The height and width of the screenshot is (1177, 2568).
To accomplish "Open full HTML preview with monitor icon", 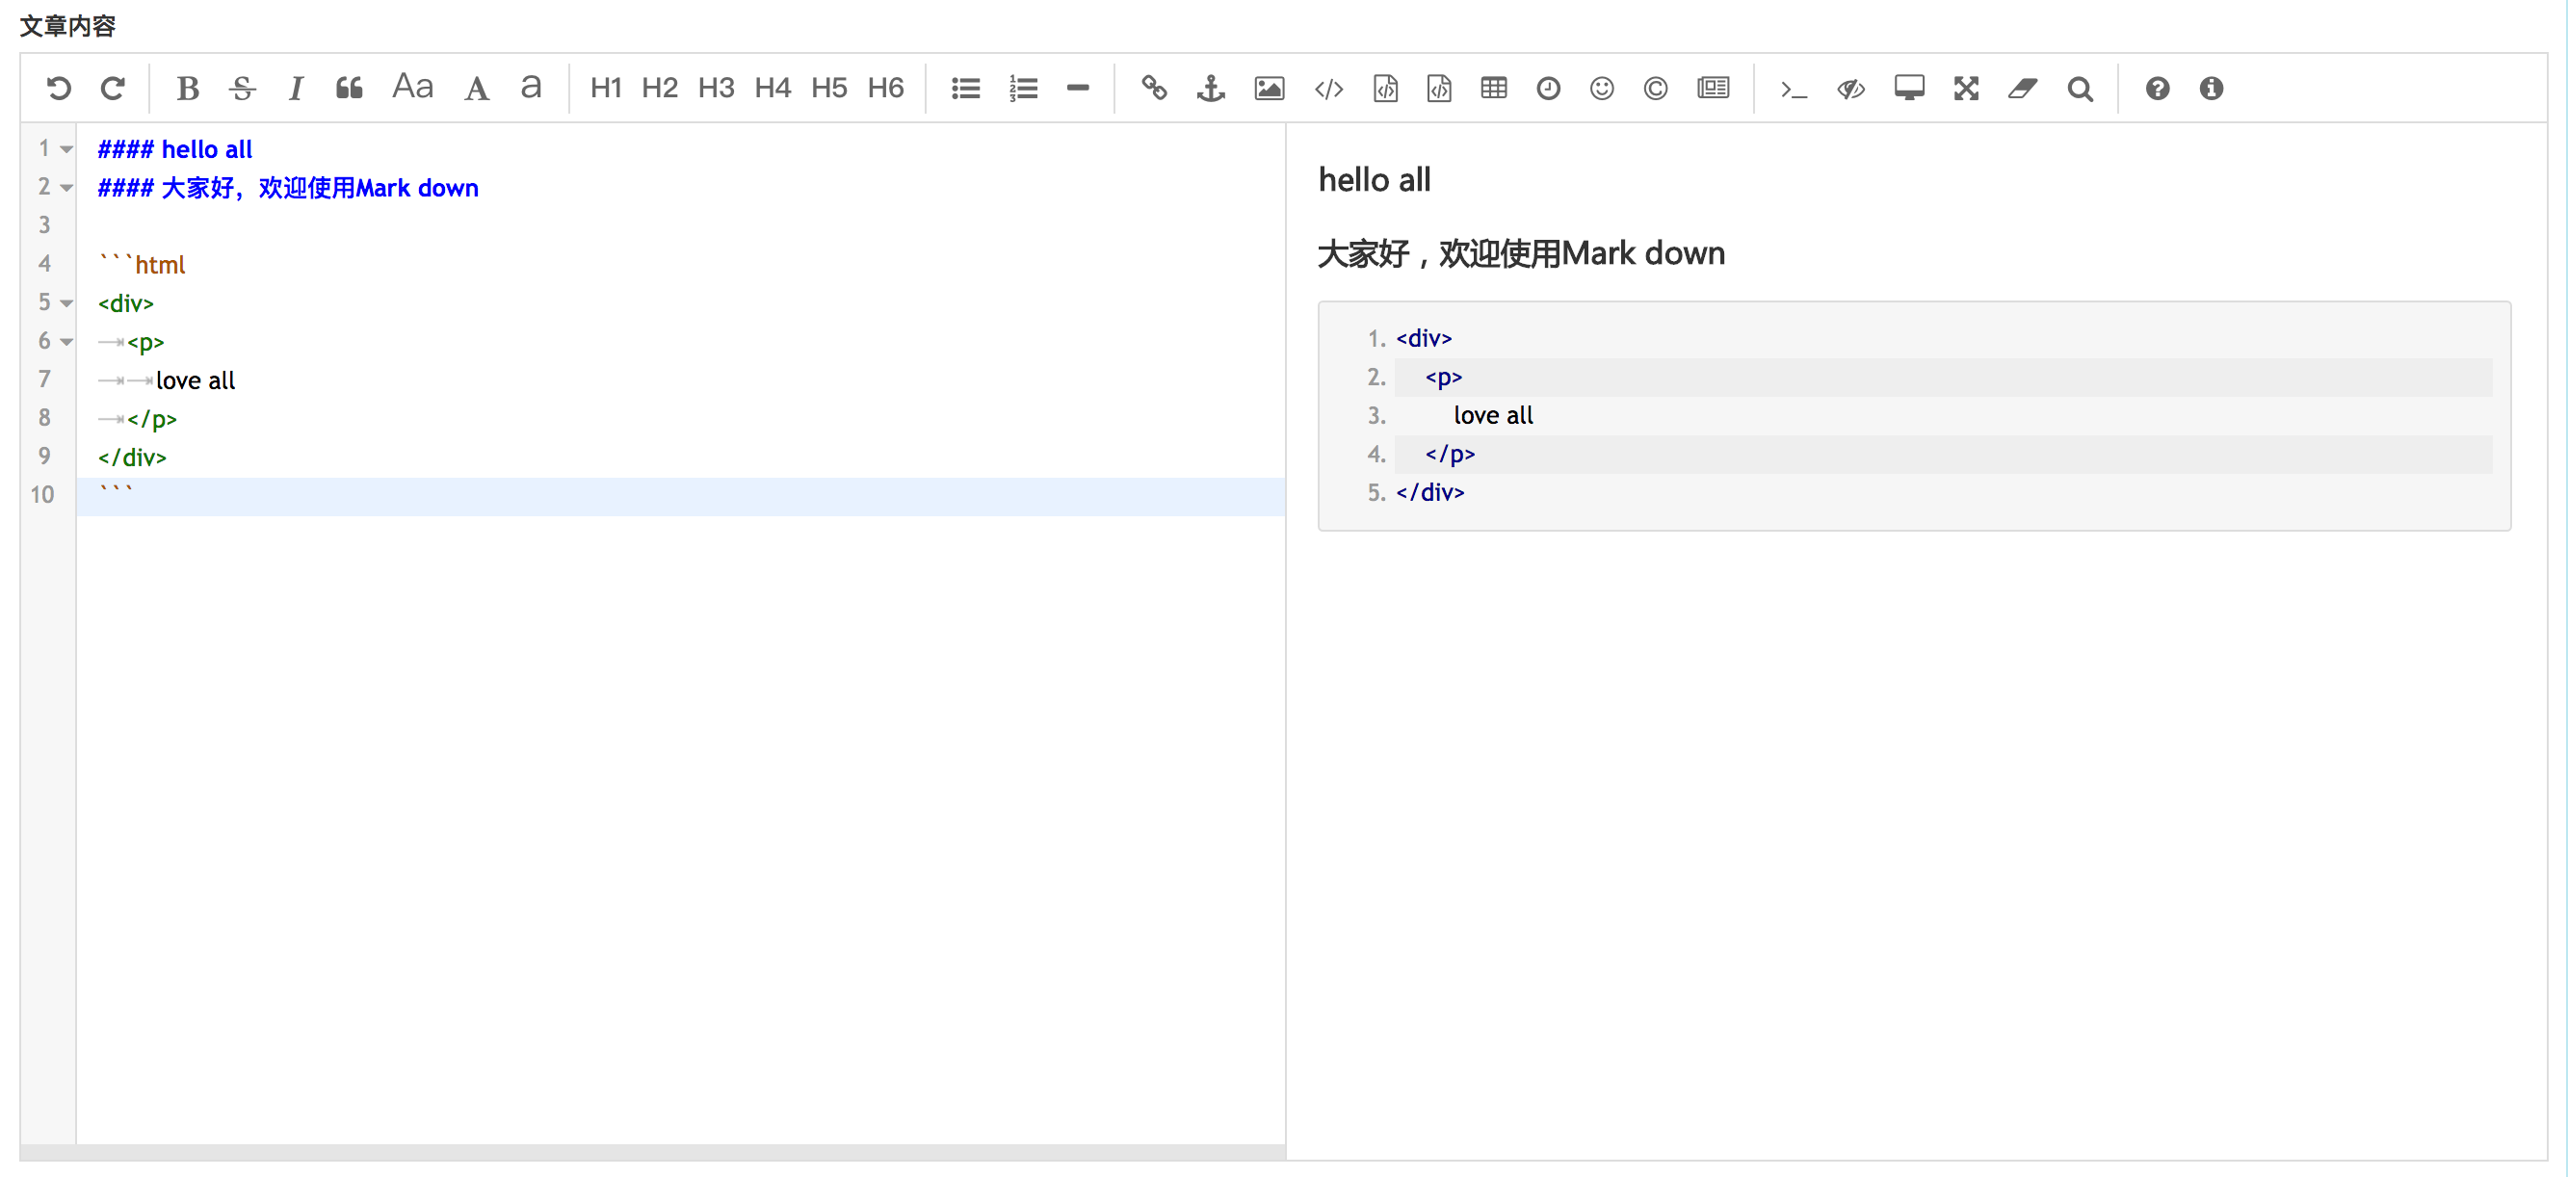I will tap(1909, 89).
